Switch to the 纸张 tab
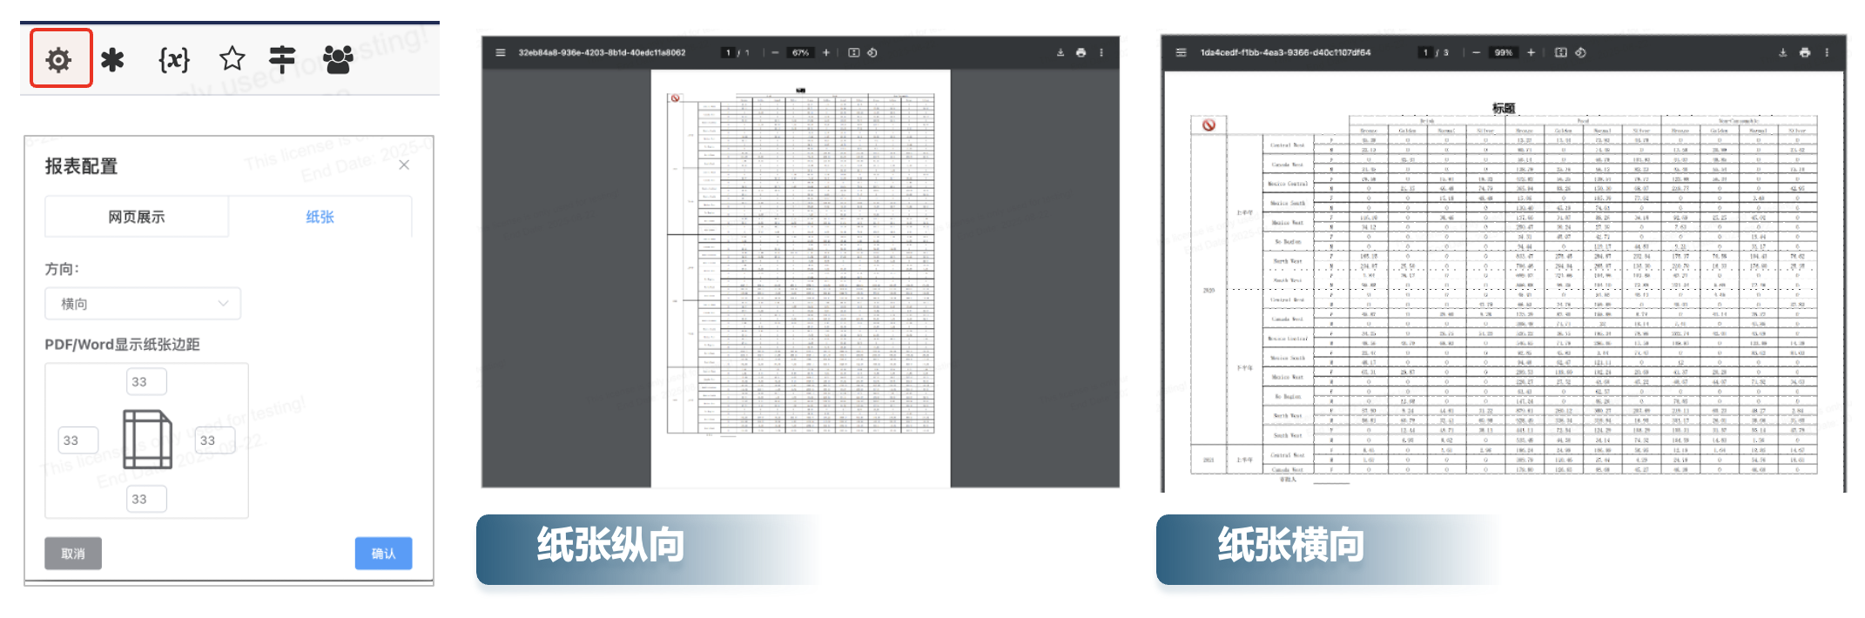1865x618 pixels. (x=320, y=217)
